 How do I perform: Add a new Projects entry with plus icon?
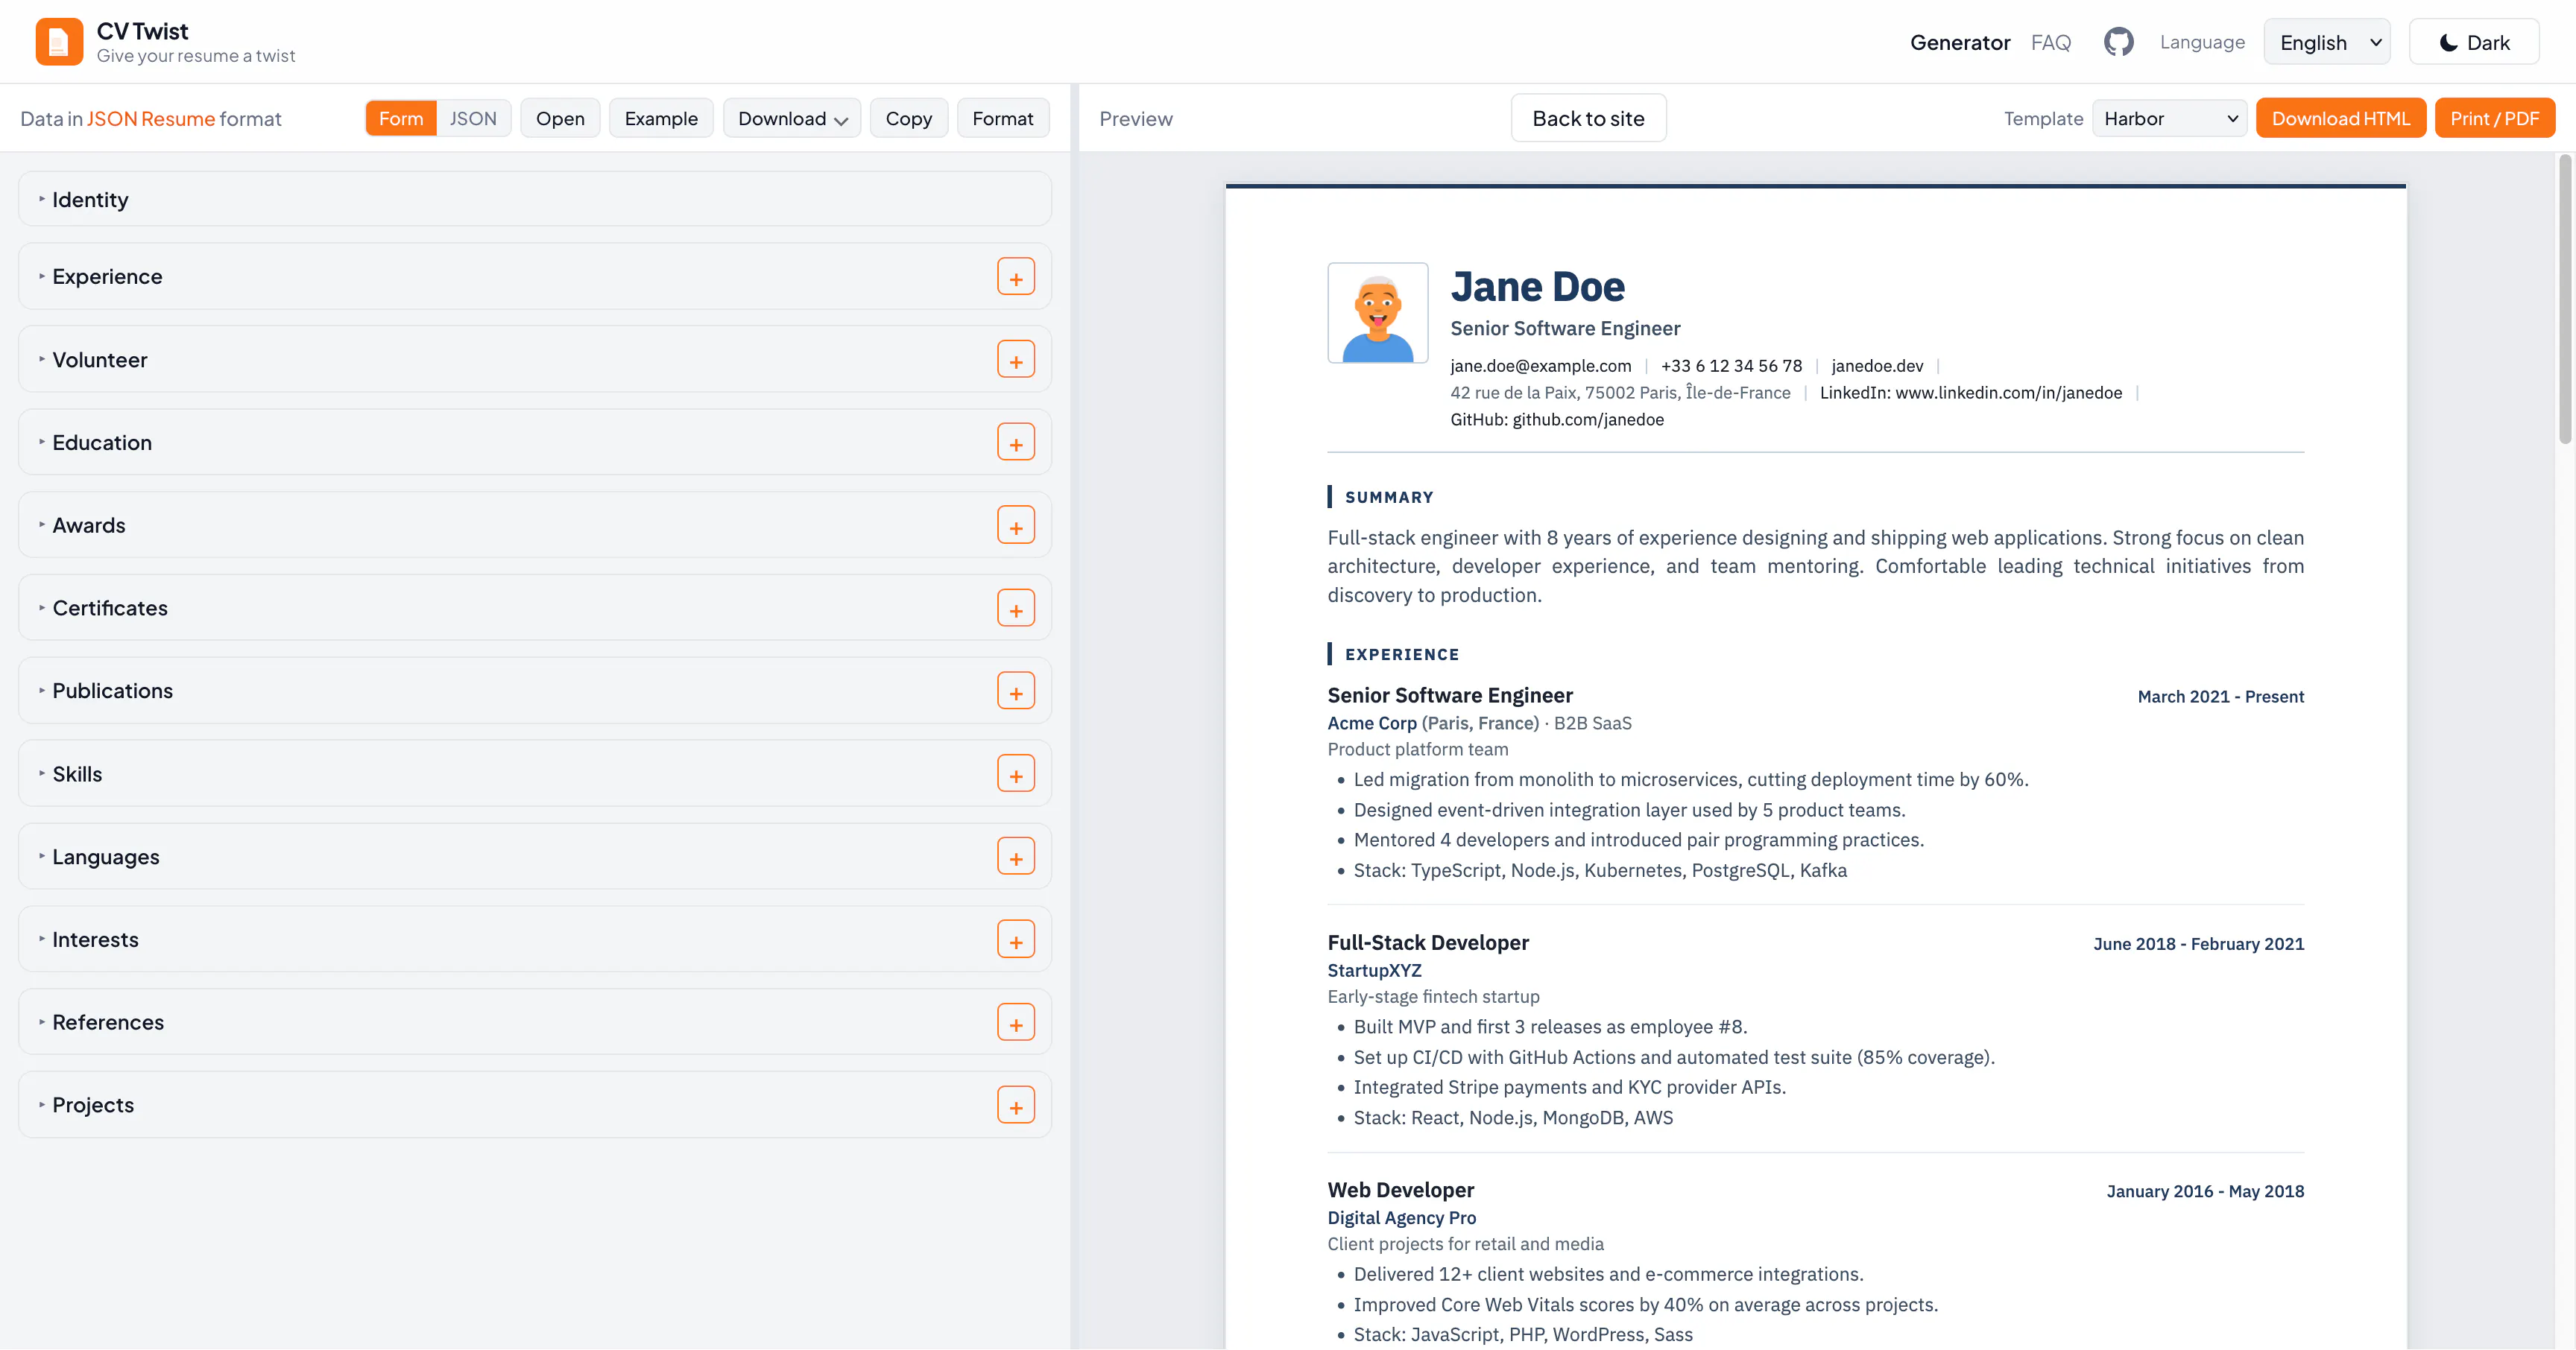click(1015, 1106)
